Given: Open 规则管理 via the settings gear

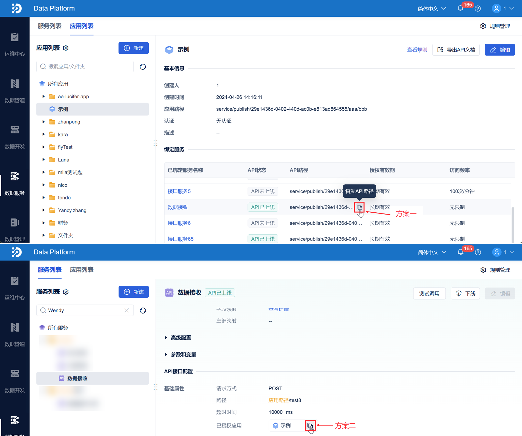Looking at the screenshot, I should 484,26.
